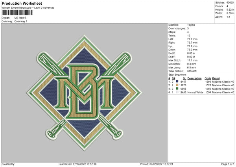Click the EndX value 0.00 in
Screen dimensions: 236x167
pos(191,53)
